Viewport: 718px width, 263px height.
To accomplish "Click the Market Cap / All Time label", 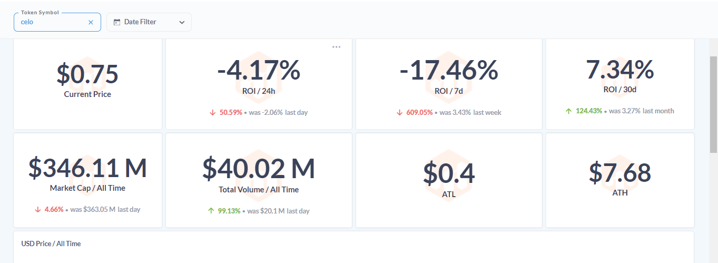I will (x=87, y=188).
